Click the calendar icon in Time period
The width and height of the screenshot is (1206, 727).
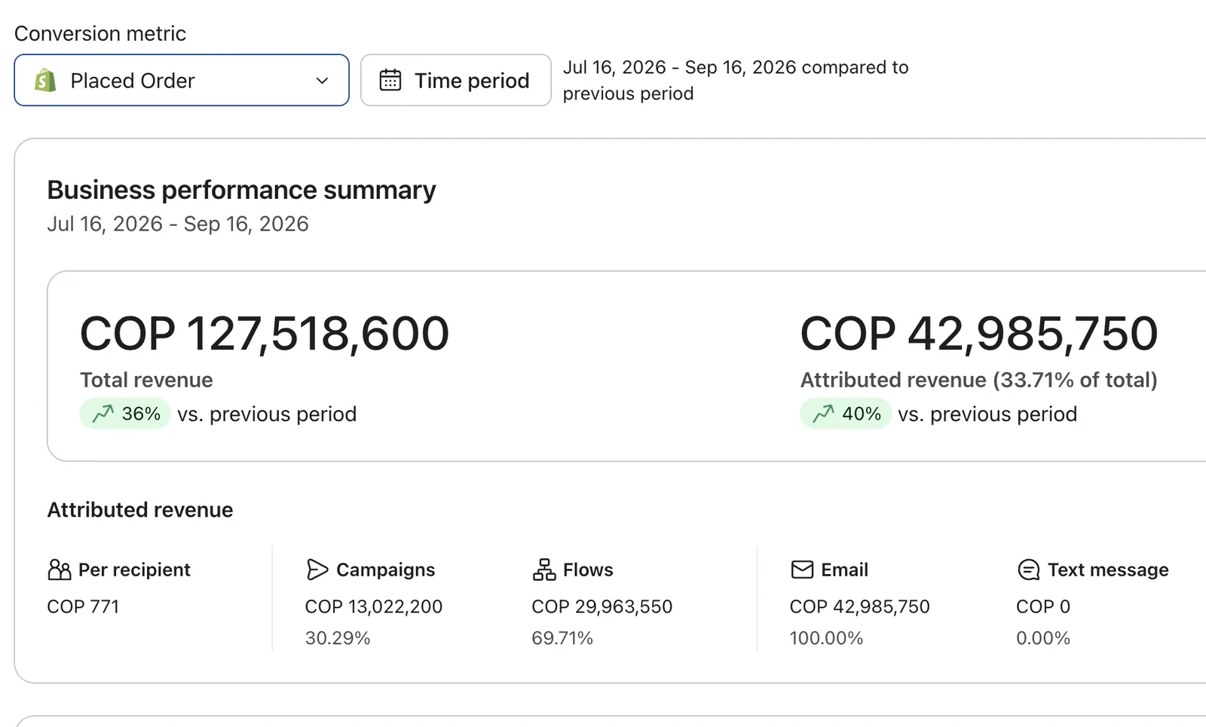coord(390,80)
